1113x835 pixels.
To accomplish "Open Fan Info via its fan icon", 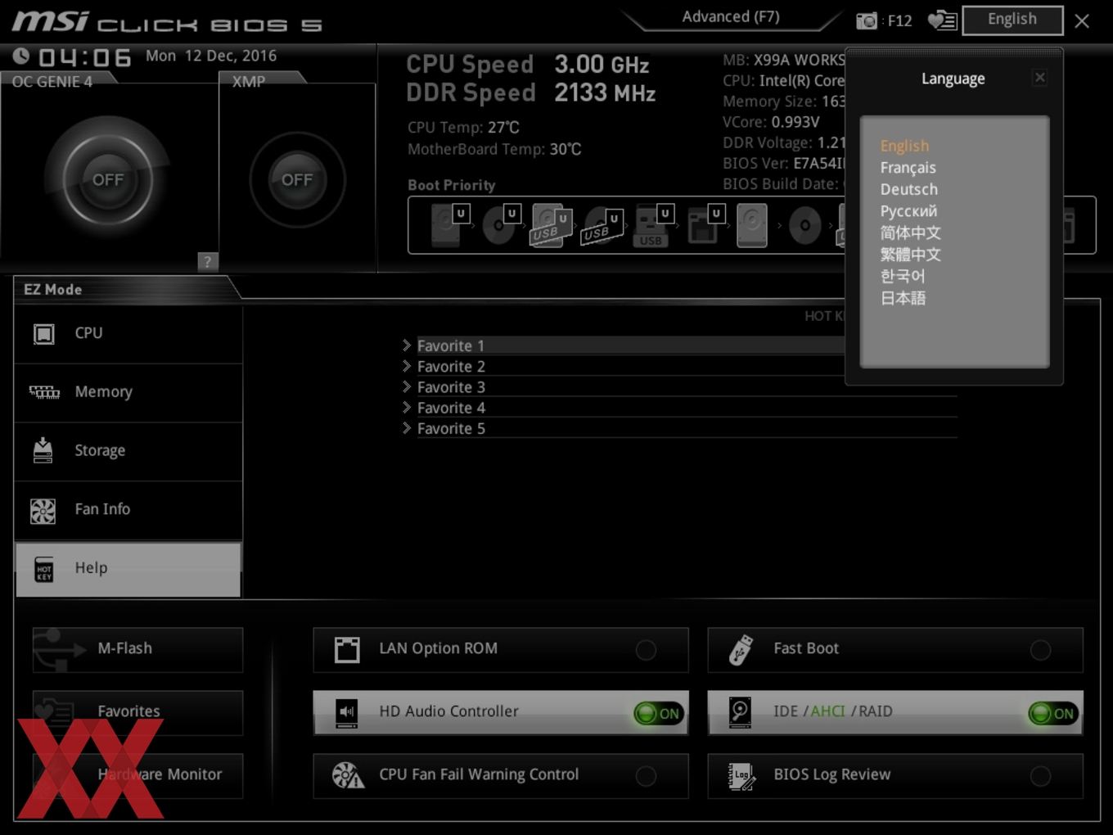I will (43, 511).
